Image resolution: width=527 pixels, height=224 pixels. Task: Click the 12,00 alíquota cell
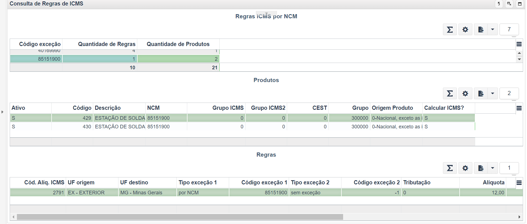pyautogui.click(x=483, y=193)
